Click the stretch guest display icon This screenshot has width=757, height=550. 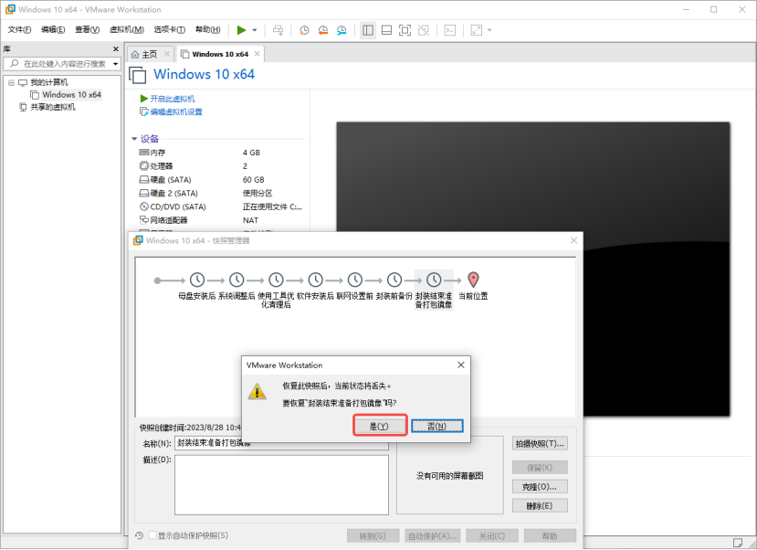tap(477, 30)
